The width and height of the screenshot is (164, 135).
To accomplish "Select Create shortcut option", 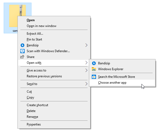I will [37, 105].
